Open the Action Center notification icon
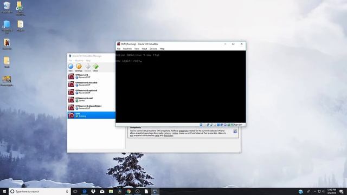This screenshot has height=195, width=347. [x=342, y=191]
